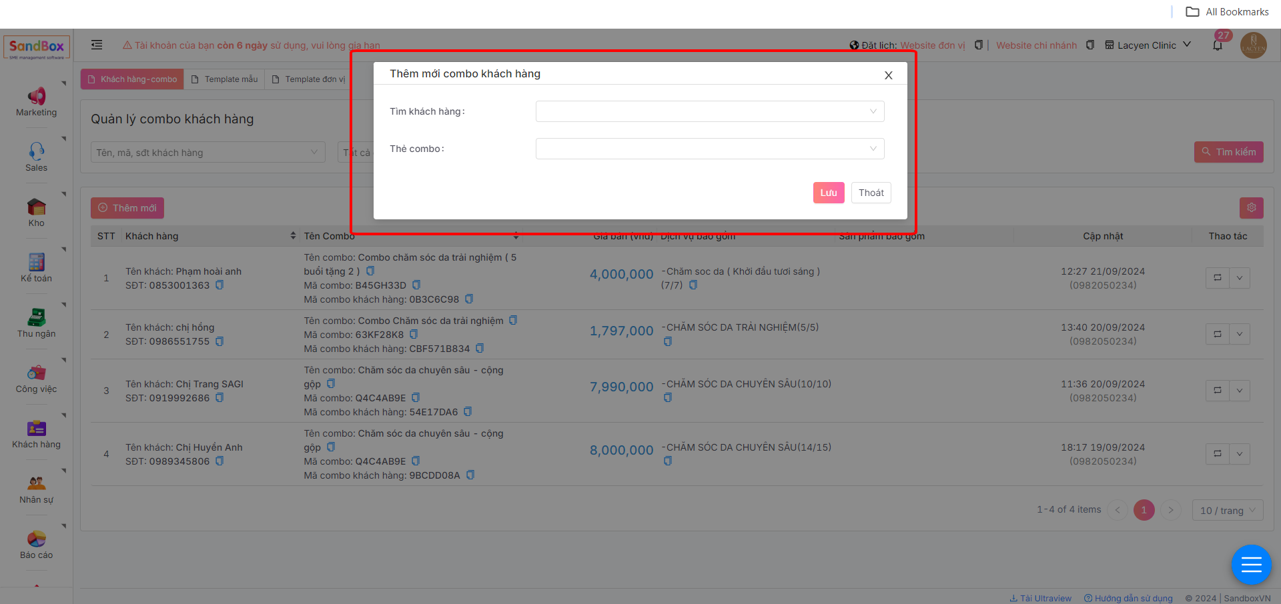Open the Marketing module in sidebar

tap(37, 101)
